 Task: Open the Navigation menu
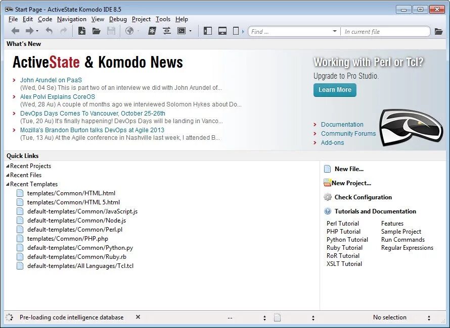71,19
